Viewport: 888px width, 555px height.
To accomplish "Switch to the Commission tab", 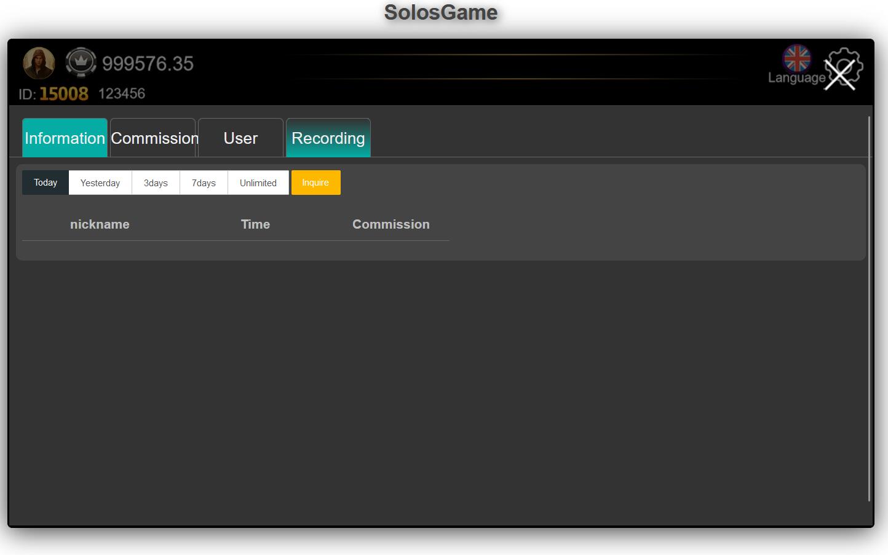I will tap(153, 138).
